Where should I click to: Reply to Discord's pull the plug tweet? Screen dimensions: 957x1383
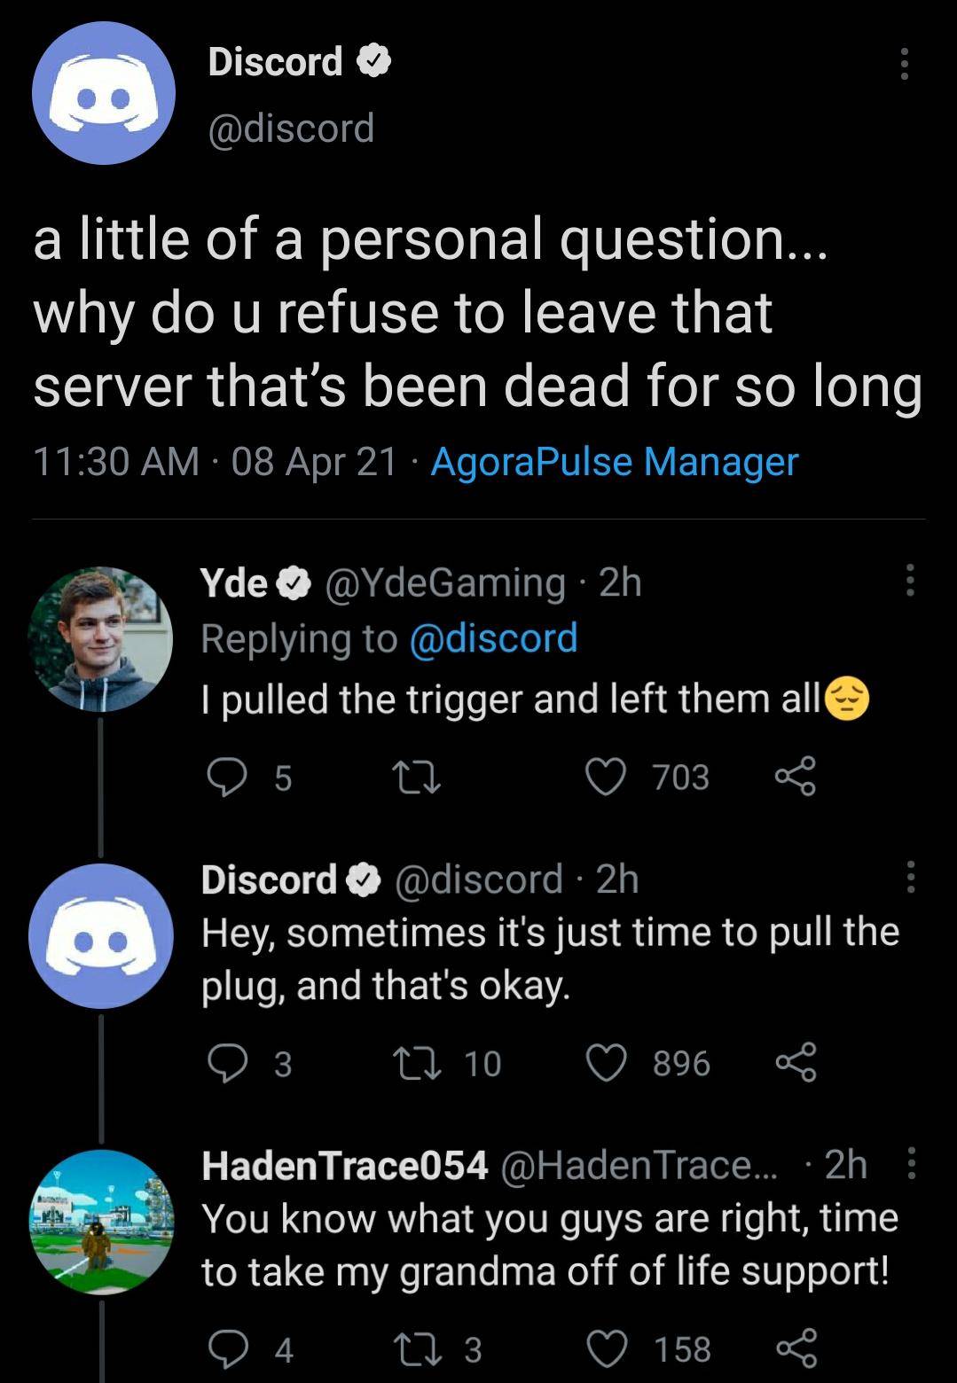227,1063
